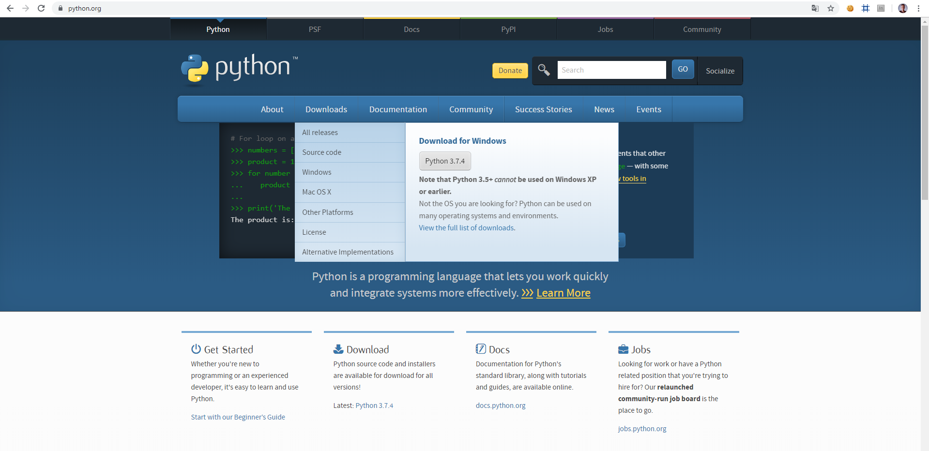Click into the Search text field
This screenshot has height=451, width=929.
click(611, 70)
